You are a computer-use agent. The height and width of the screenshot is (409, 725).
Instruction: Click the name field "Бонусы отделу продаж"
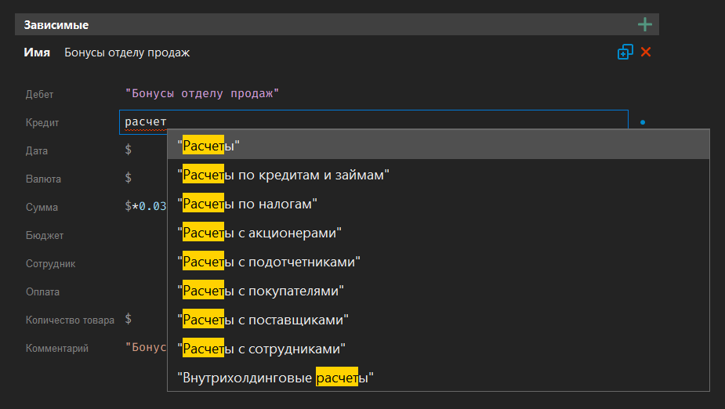(x=127, y=53)
